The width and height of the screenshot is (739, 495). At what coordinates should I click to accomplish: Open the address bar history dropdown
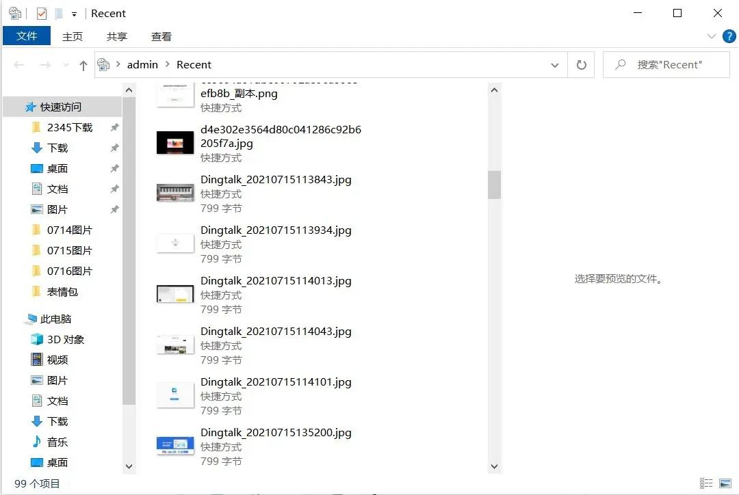[555, 64]
